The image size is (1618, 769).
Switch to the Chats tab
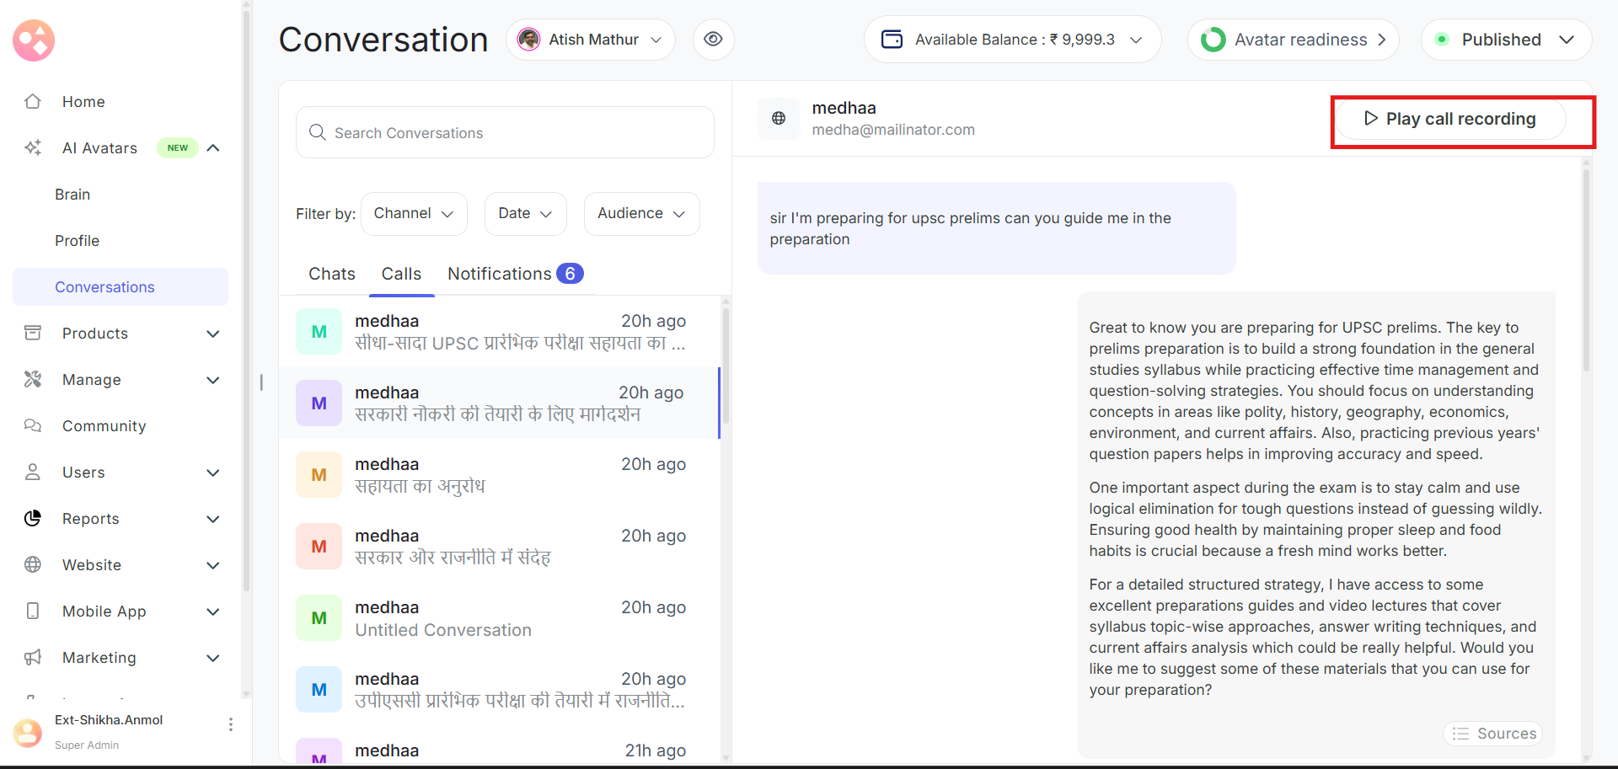[332, 274]
